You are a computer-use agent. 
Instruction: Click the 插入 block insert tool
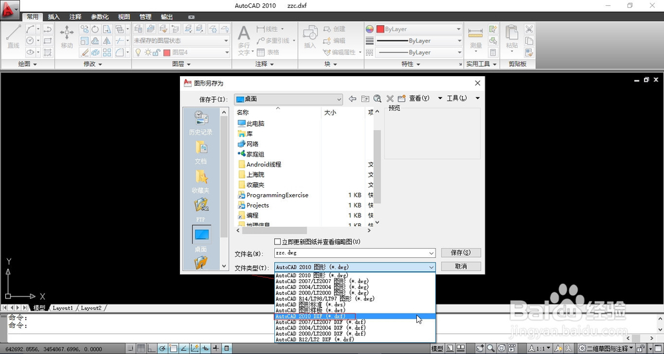(310, 37)
